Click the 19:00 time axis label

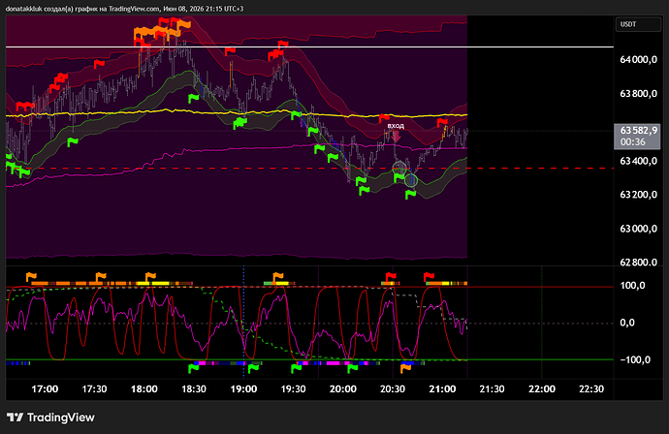[243, 388]
